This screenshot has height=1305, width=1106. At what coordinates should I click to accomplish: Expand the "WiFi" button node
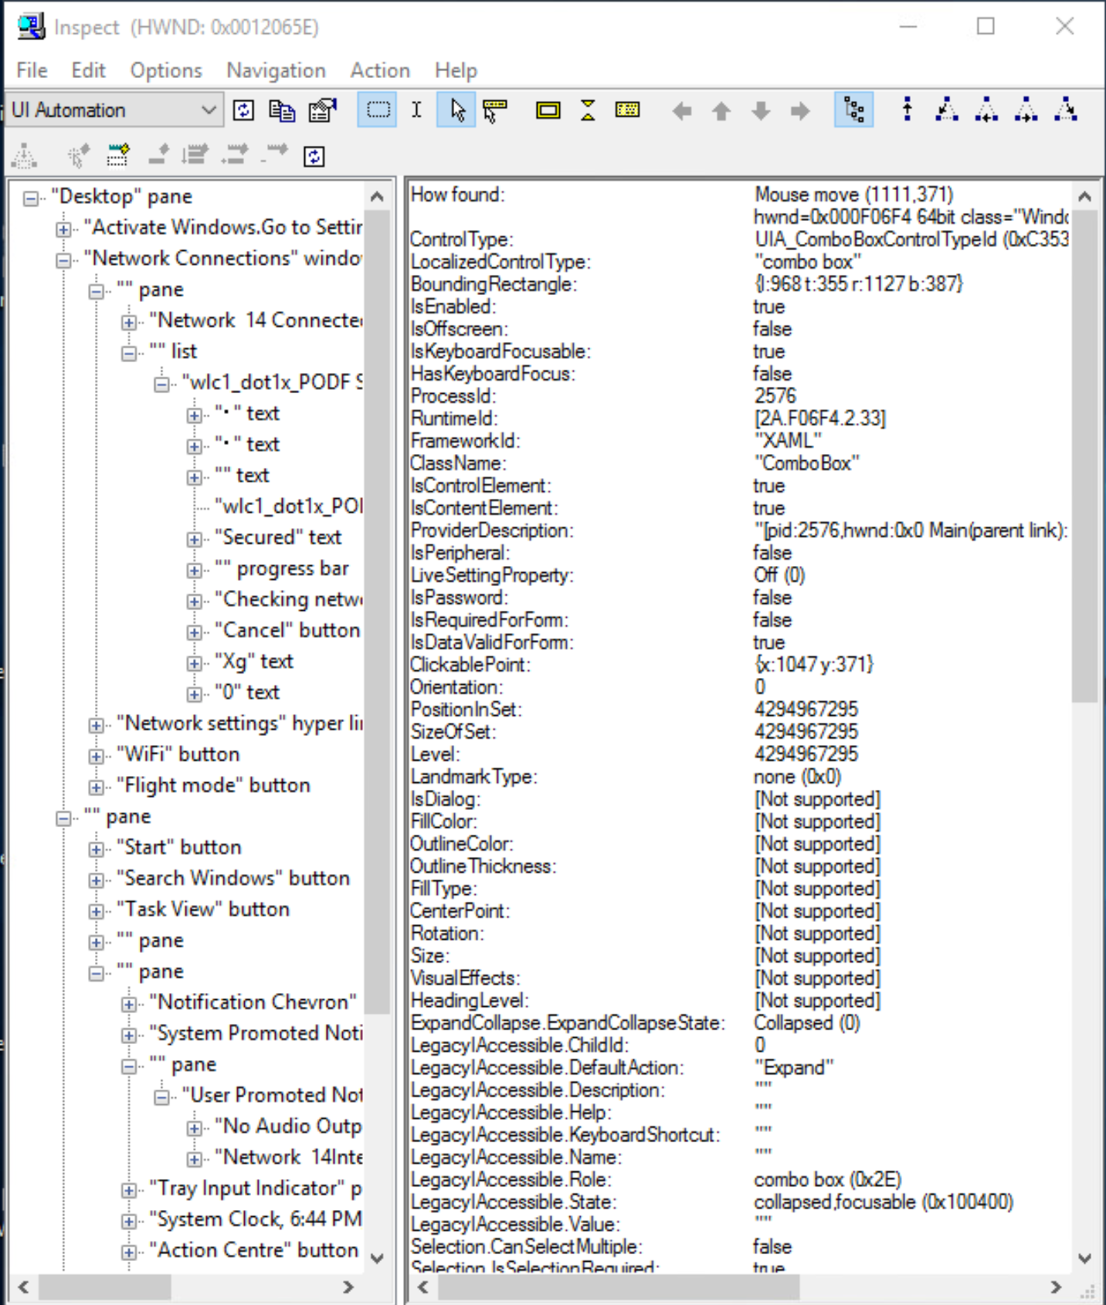pyautogui.click(x=96, y=756)
